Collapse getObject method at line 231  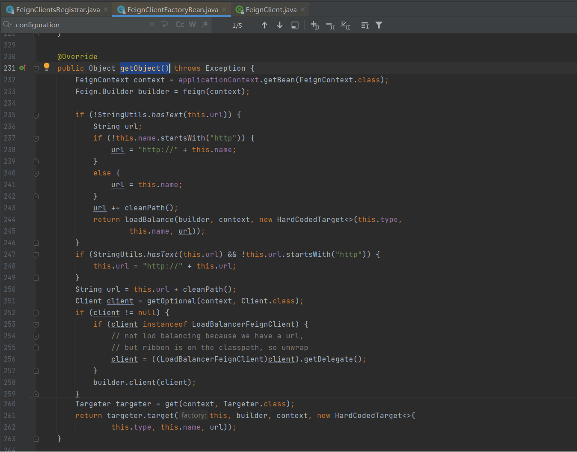(36, 68)
